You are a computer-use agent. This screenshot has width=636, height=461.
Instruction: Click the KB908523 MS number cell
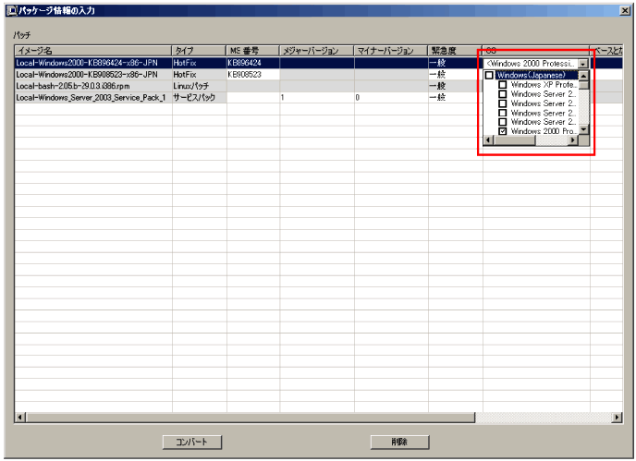pos(252,75)
